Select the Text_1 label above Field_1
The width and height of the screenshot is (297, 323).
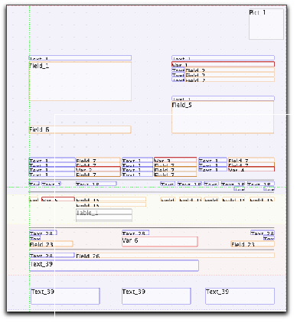pyautogui.click(x=80, y=58)
